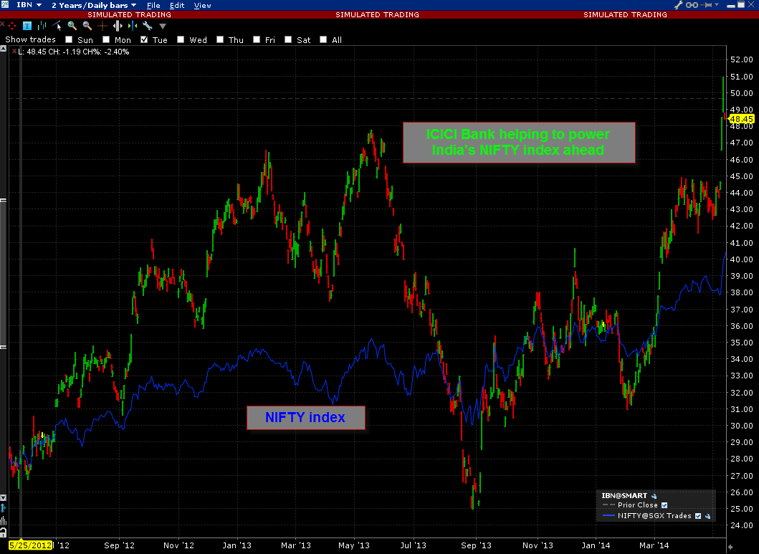The width and height of the screenshot is (759, 554).
Task: Hide NIFTY@SGX Trades via legend checkbox
Action: click(698, 515)
